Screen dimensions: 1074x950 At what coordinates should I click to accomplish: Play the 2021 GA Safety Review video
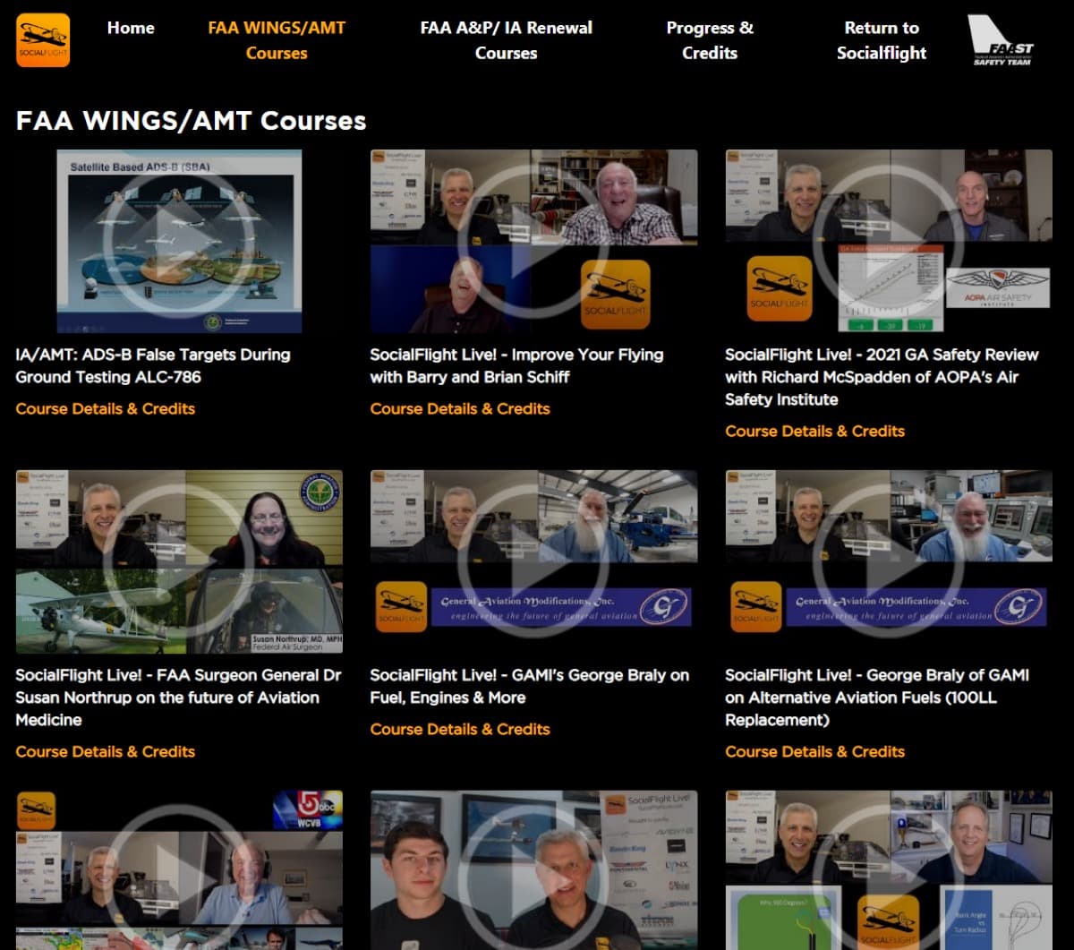(x=889, y=241)
